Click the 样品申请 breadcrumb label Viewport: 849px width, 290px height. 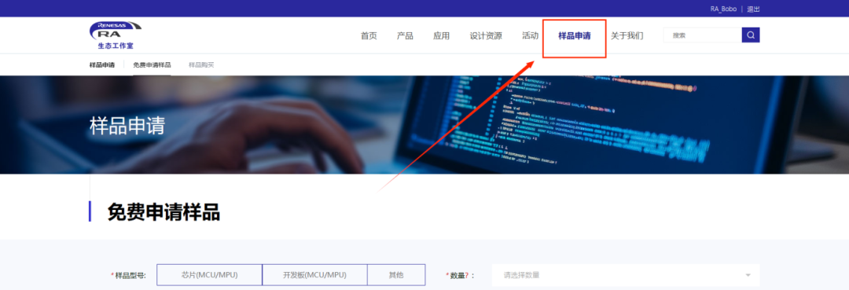pos(101,65)
